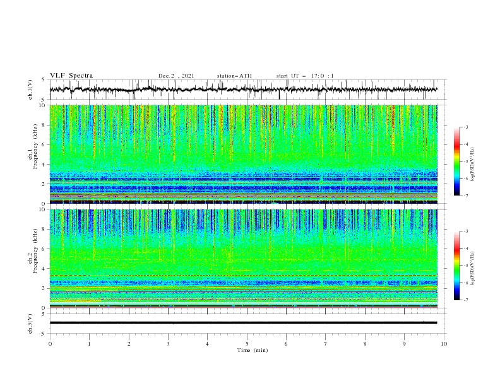Click the "start UT = 17:0 :1" text
This screenshot has height=386, width=500.
click(305, 76)
